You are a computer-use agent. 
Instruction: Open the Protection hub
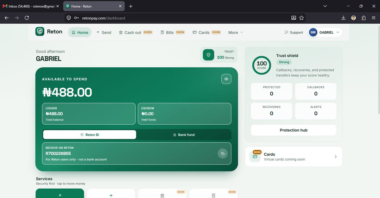(x=294, y=130)
